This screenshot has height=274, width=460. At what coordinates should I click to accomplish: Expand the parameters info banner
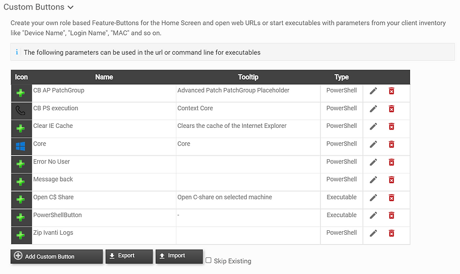233,52
